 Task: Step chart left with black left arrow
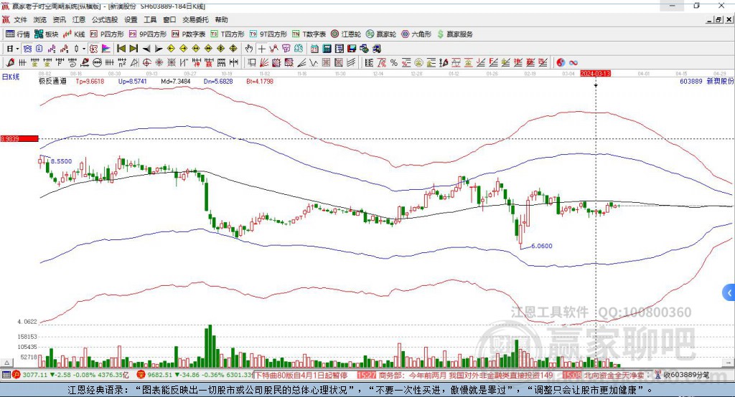[x=146, y=49]
